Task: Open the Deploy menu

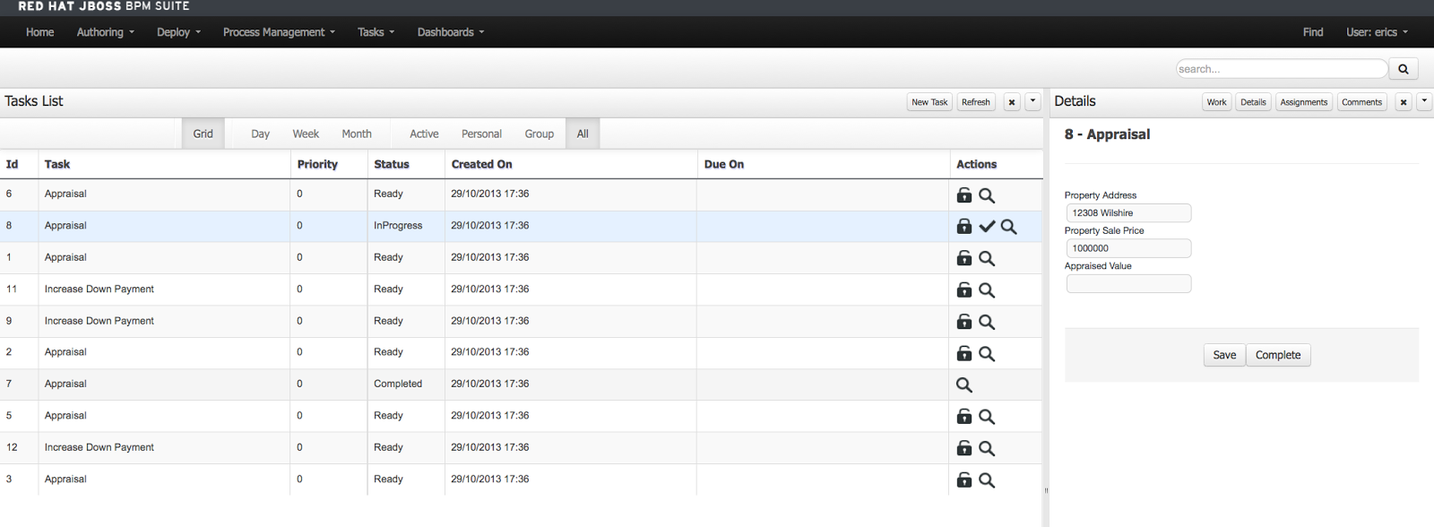Action: (x=178, y=32)
